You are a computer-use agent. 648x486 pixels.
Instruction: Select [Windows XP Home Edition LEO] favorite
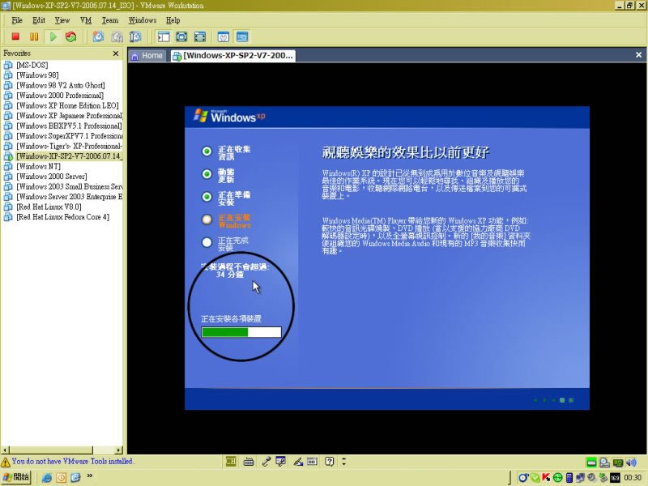67,106
